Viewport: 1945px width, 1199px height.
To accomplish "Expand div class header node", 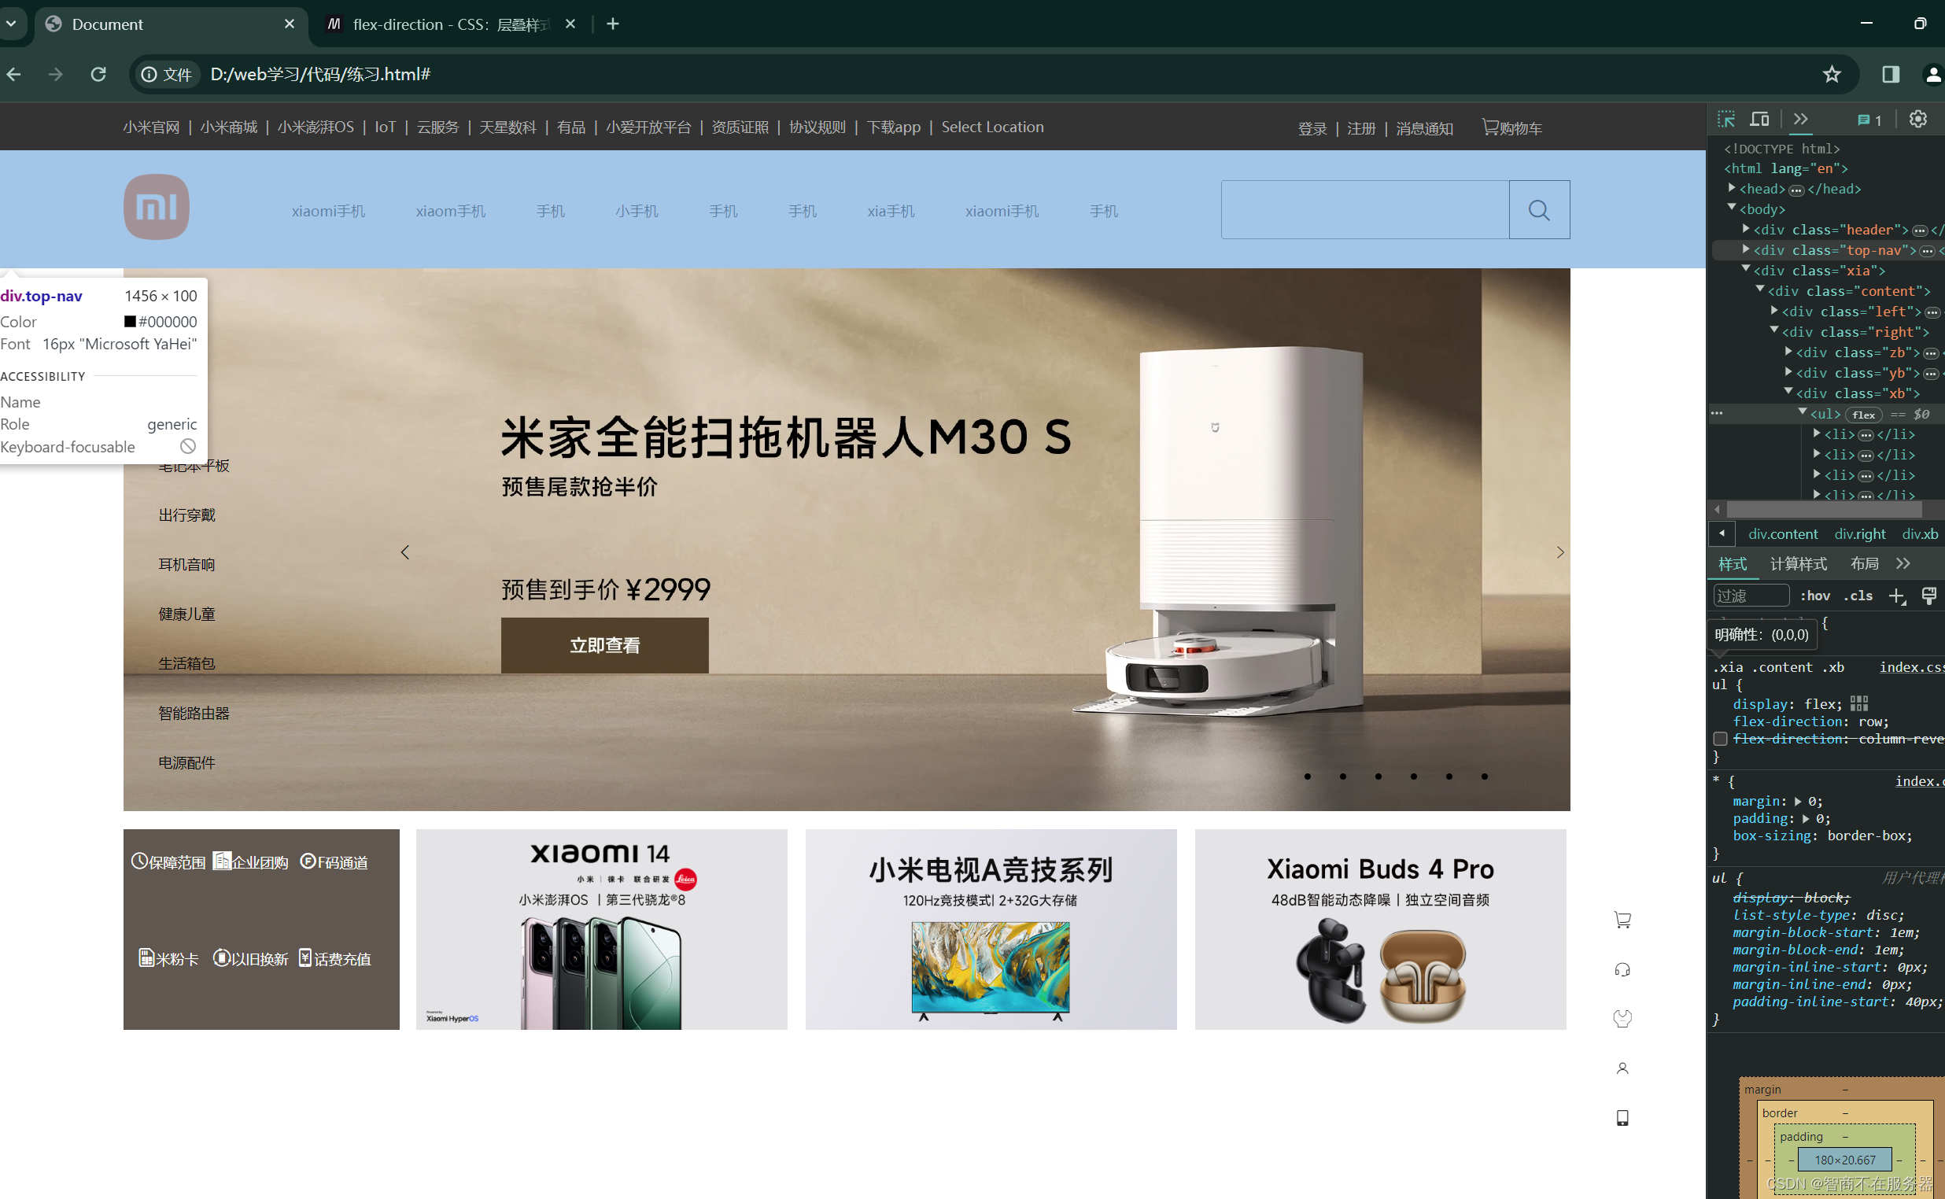I will (1745, 228).
